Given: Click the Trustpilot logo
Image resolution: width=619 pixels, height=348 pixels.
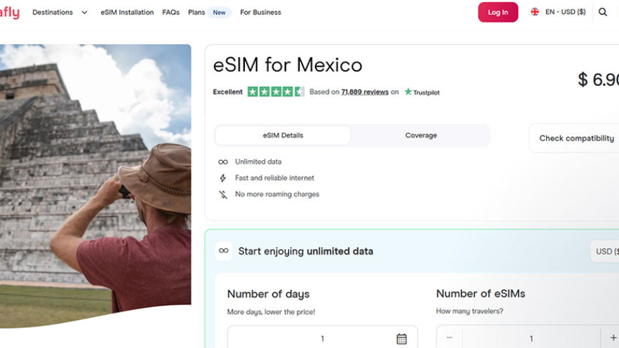Looking at the screenshot, I should click(x=422, y=92).
